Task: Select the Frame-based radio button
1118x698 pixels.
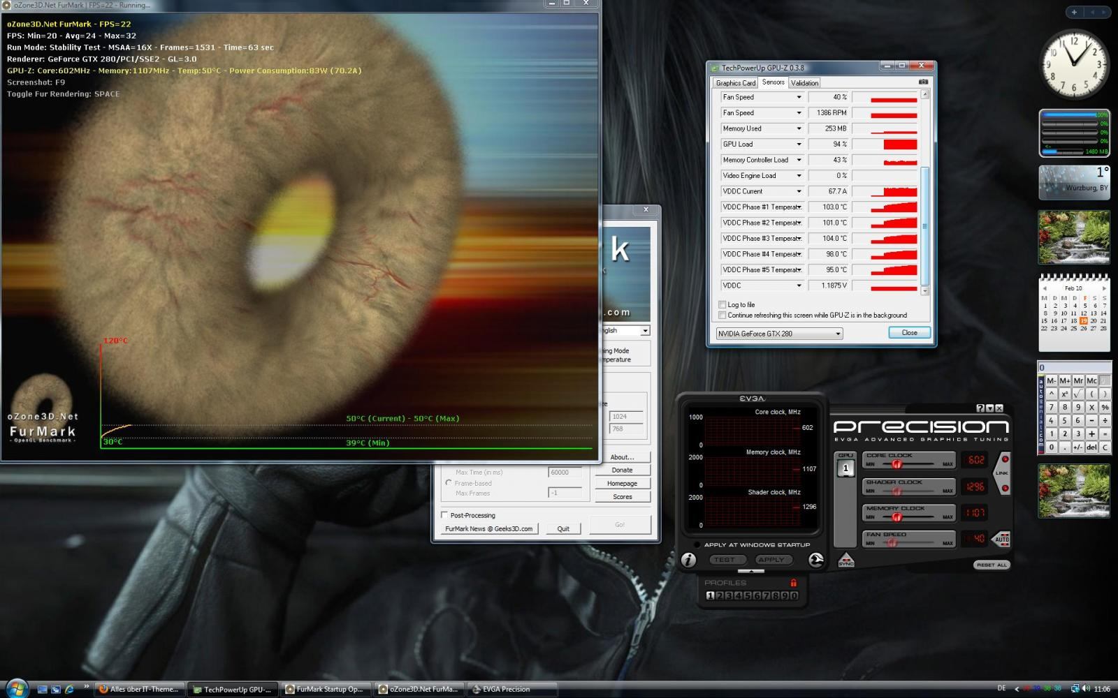Action: coord(449,483)
